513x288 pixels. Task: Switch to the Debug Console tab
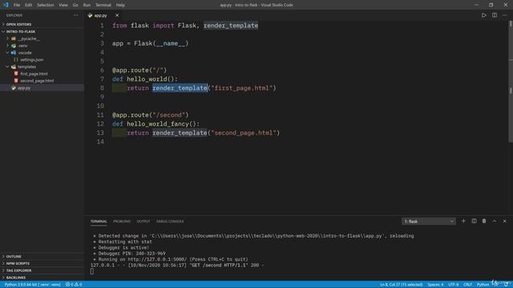[170, 222]
